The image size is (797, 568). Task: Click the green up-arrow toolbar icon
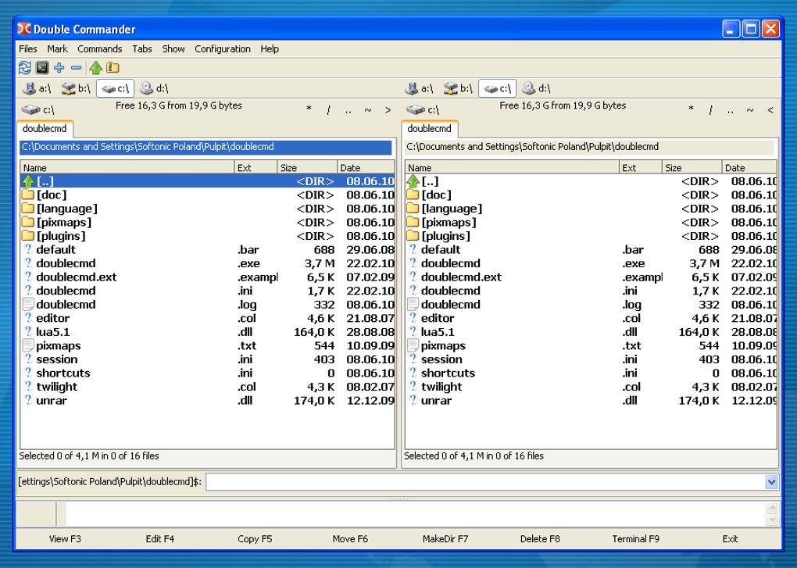pos(96,68)
